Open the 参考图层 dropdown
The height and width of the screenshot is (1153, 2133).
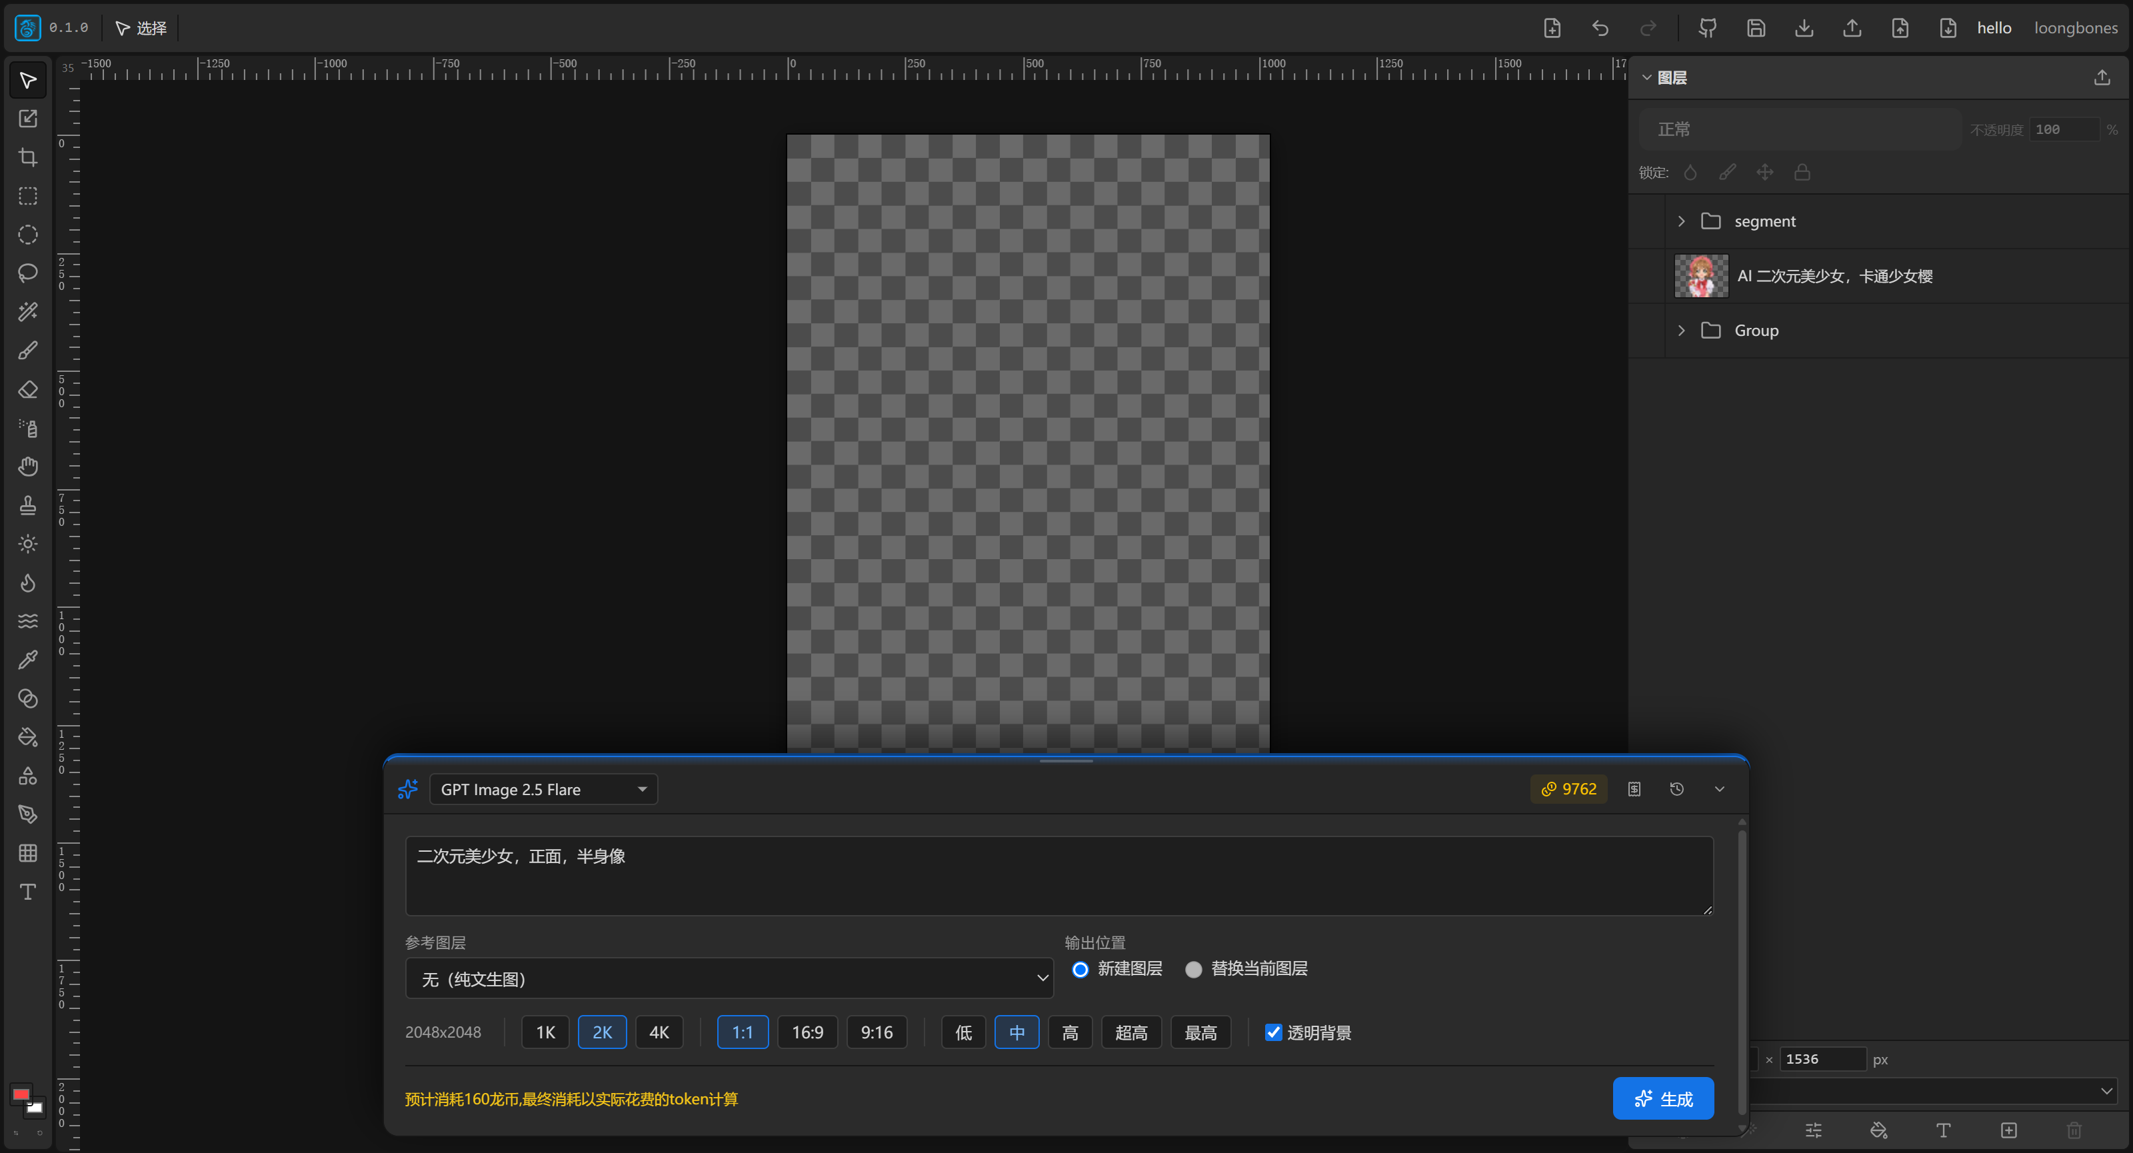[x=729, y=978]
